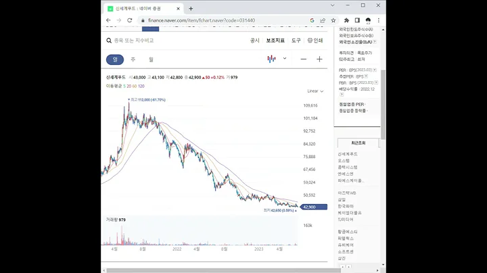This screenshot has width=487, height=273.
Task: Print the chart with 인쇄
Action: 315,41
